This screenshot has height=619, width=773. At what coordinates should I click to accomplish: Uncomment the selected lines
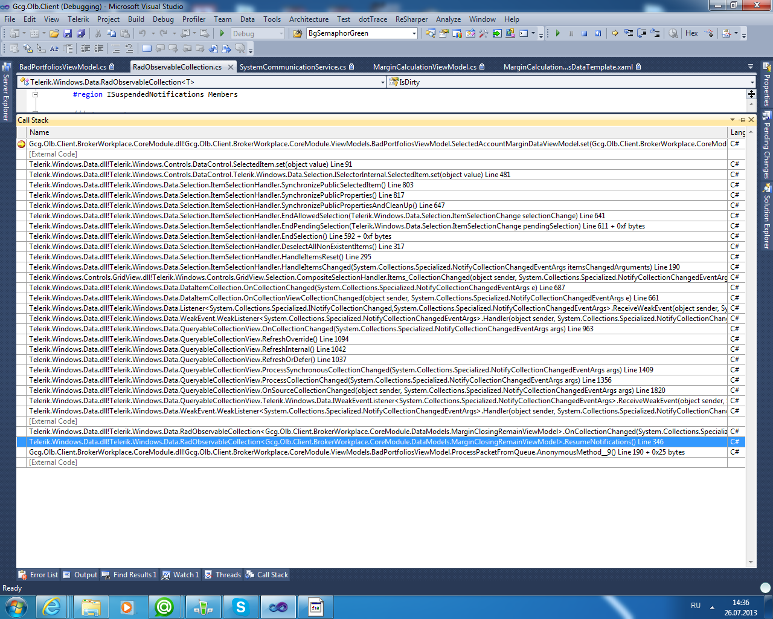[x=129, y=48]
